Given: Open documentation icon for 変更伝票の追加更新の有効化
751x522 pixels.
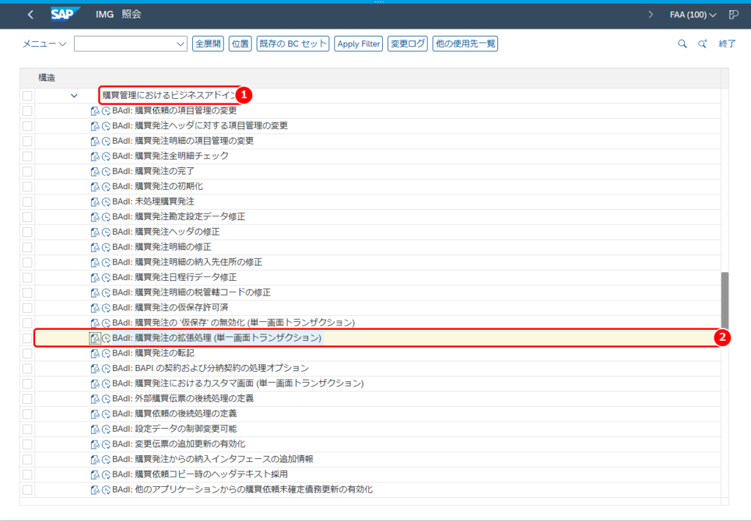Looking at the screenshot, I should coord(95,444).
